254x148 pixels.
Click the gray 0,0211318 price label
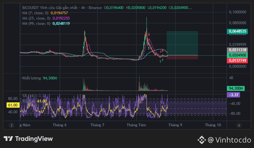point(237,50)
